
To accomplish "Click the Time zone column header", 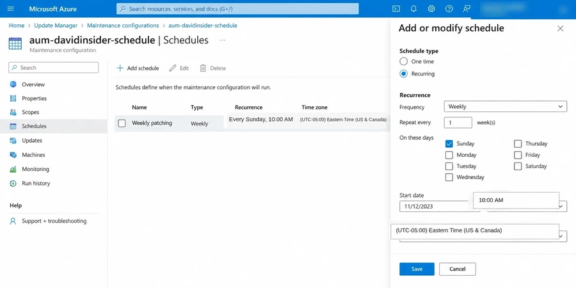I will [314, 108].
